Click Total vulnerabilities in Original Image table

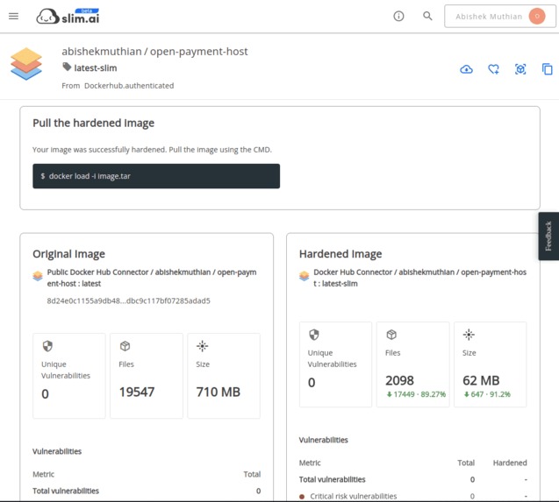tap(66, 491)
